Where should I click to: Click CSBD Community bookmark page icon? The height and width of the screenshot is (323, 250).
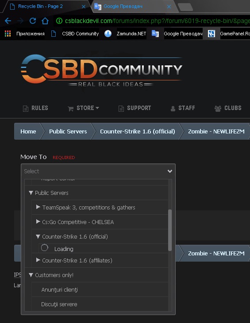[x=54, y=34]
